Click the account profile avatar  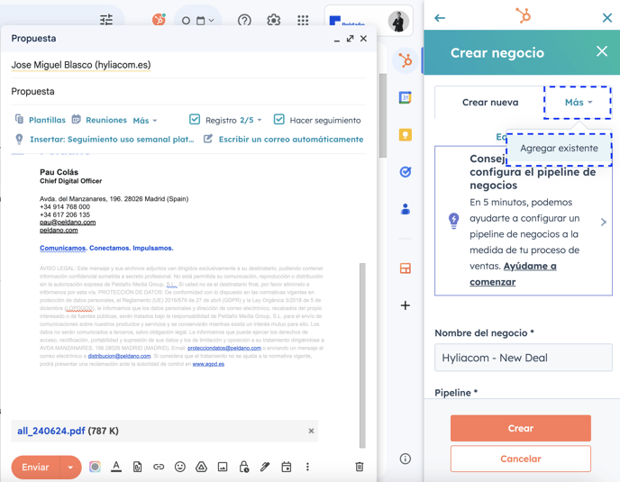coord(398,21)
